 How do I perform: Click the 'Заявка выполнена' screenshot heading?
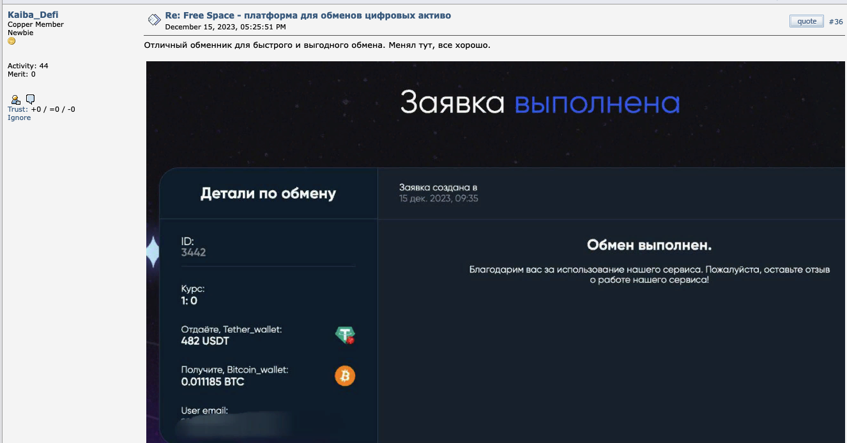(540, 103)
